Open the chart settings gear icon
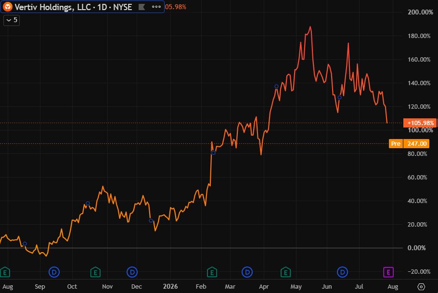 pos(421,287)
